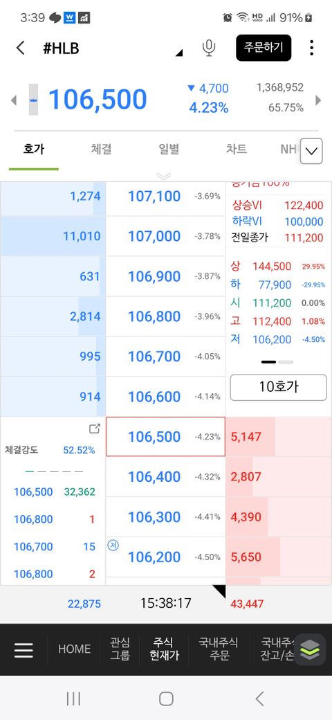The width and height of the screenshot is (332, 720).
Task: Open the hamburger menu in bottom bar
Action: 24,650
